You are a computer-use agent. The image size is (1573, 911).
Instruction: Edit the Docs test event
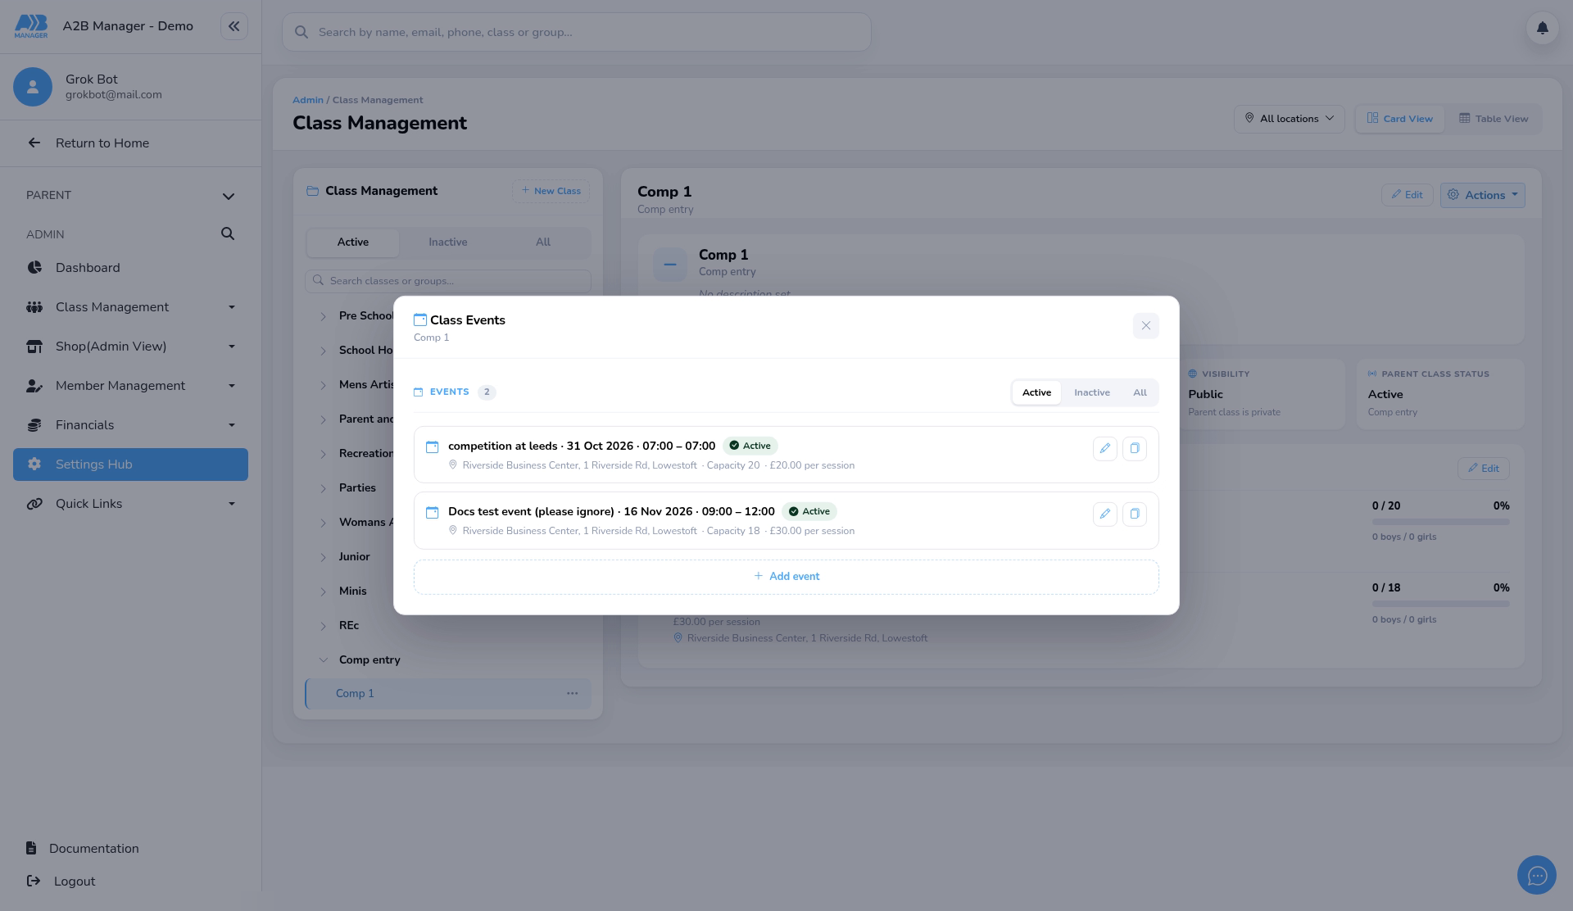click(x=1104, y=514)
